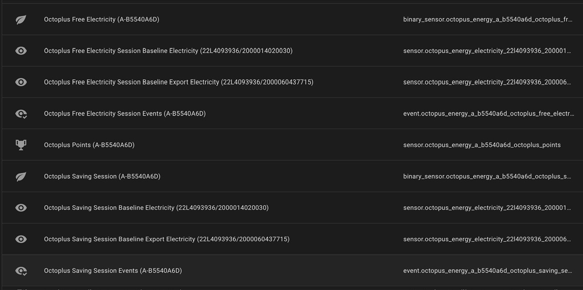
Task: Click entity ID of Free Electricity Session Baseline Electricity
Action: point(487,51)
